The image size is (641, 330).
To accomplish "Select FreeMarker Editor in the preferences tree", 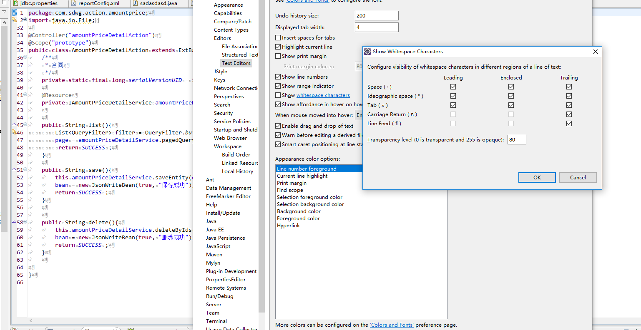I will 229,196.
